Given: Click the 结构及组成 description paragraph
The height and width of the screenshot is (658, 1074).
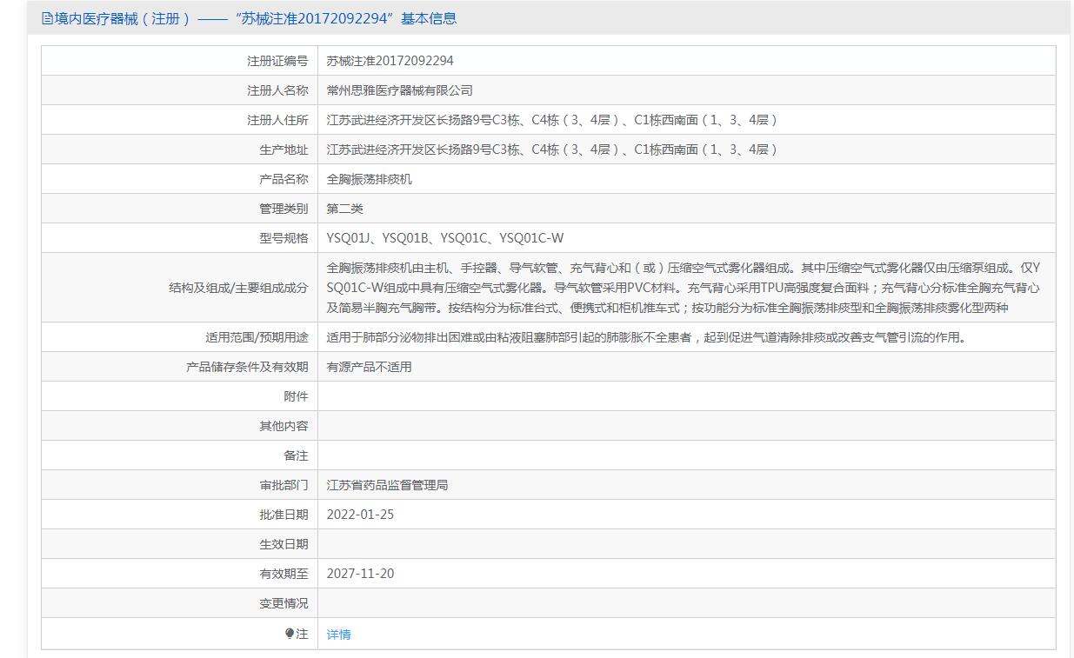Looking at the screenshot, I should click(683, 288).
